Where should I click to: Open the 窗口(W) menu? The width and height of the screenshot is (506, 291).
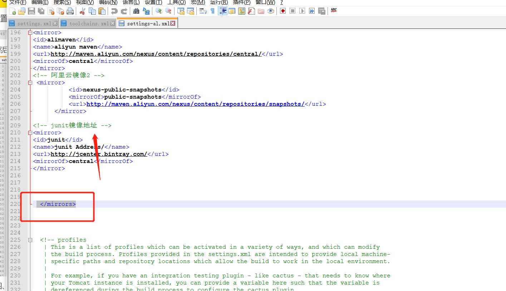point(265,2)
